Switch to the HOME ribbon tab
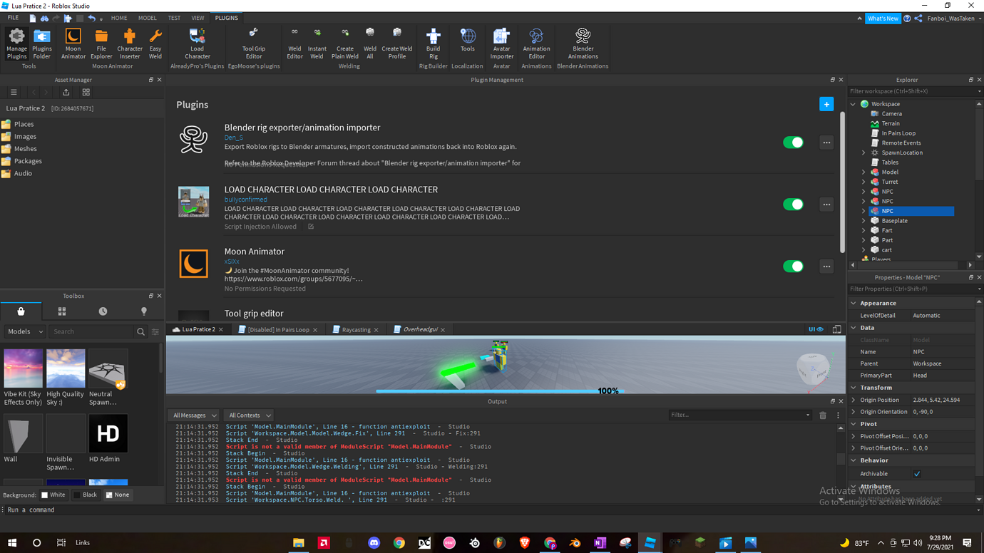The height and width of the screenshot is (553, 984). click(x=119, y=18)
